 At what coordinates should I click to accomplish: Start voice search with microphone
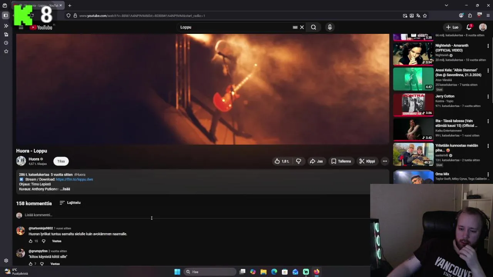point(330,27)
